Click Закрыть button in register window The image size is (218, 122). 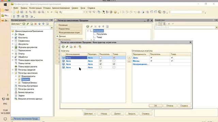coord(132,114)
